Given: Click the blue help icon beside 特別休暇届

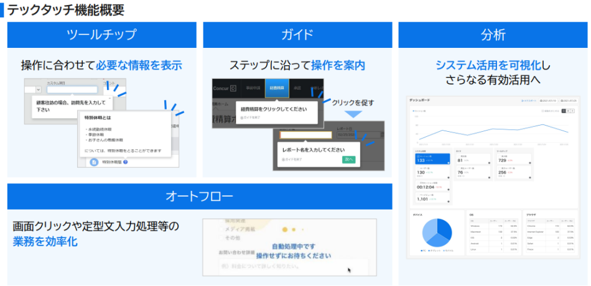Looking at the screenshot, I should [x=126, y=162].
